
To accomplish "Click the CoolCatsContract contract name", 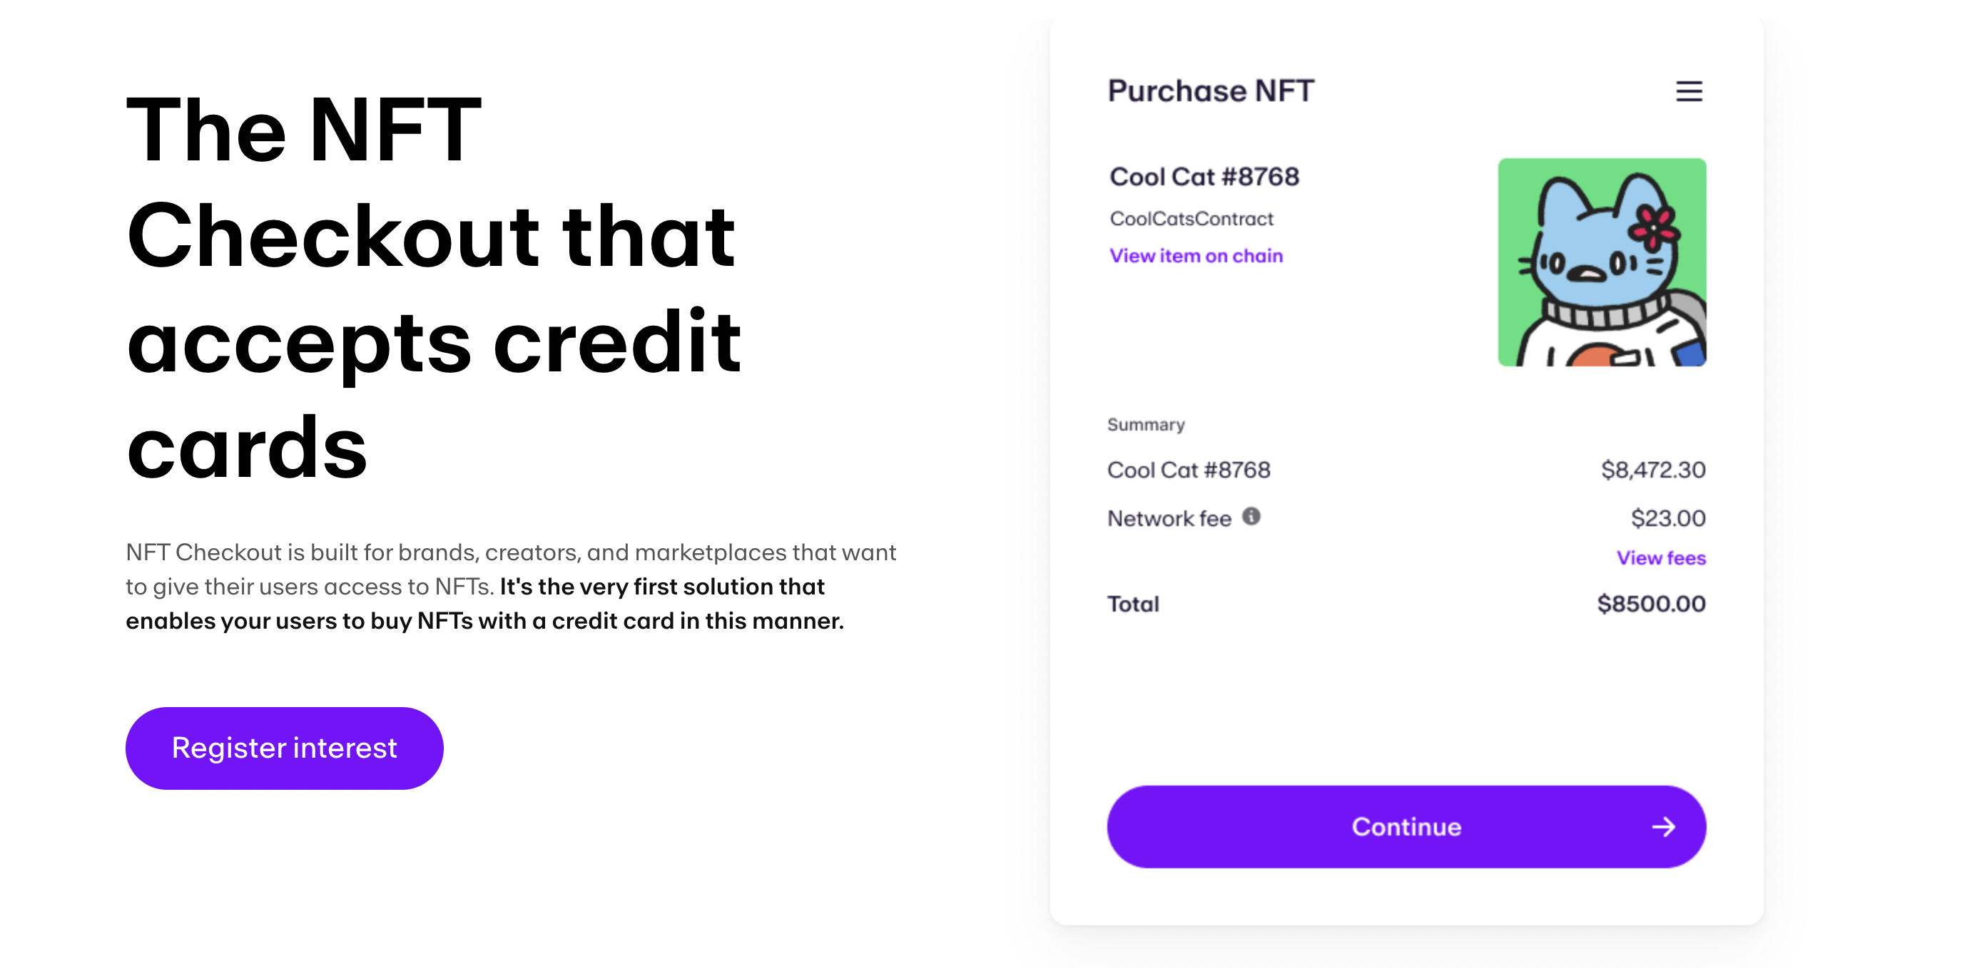I will 1191,219.
